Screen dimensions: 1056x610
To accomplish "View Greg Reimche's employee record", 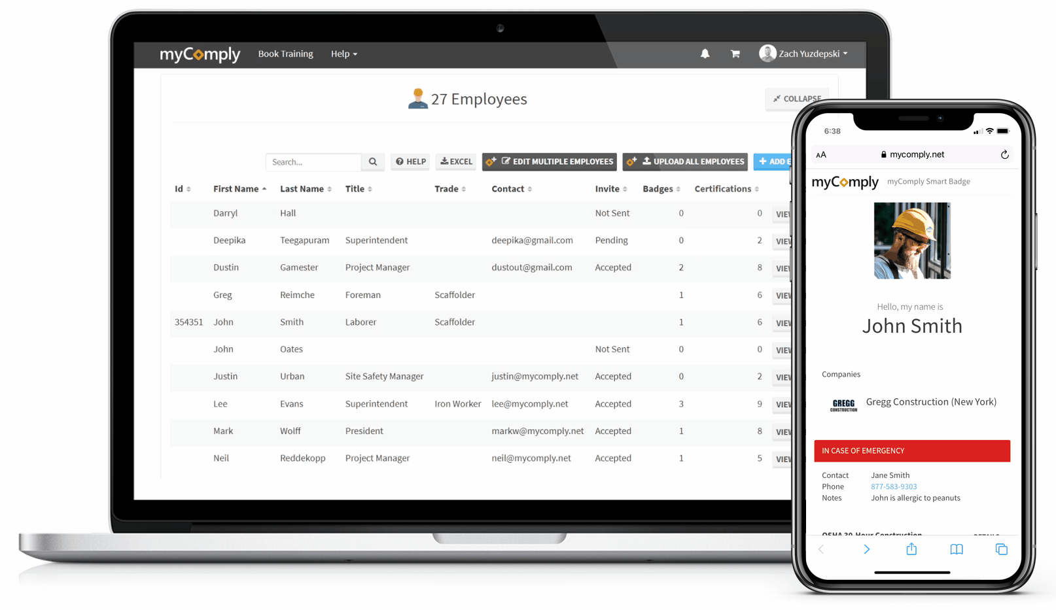I will tap(782, 296).
